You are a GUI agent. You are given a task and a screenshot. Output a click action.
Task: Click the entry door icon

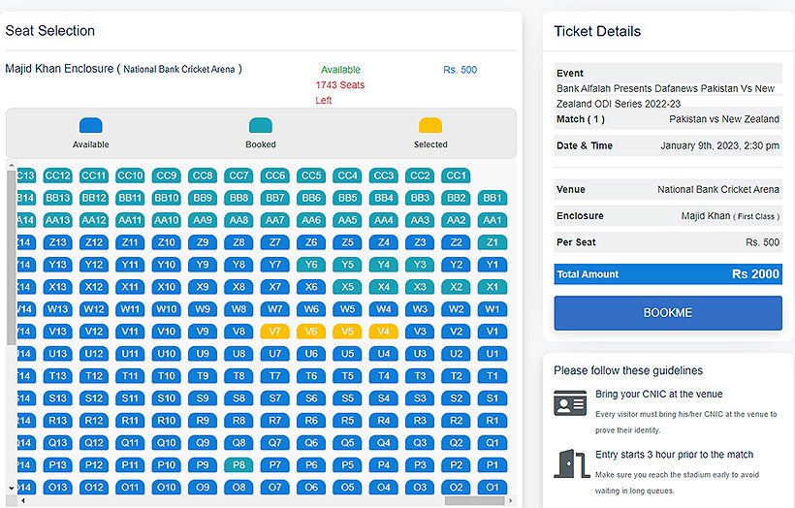point(570,463)
